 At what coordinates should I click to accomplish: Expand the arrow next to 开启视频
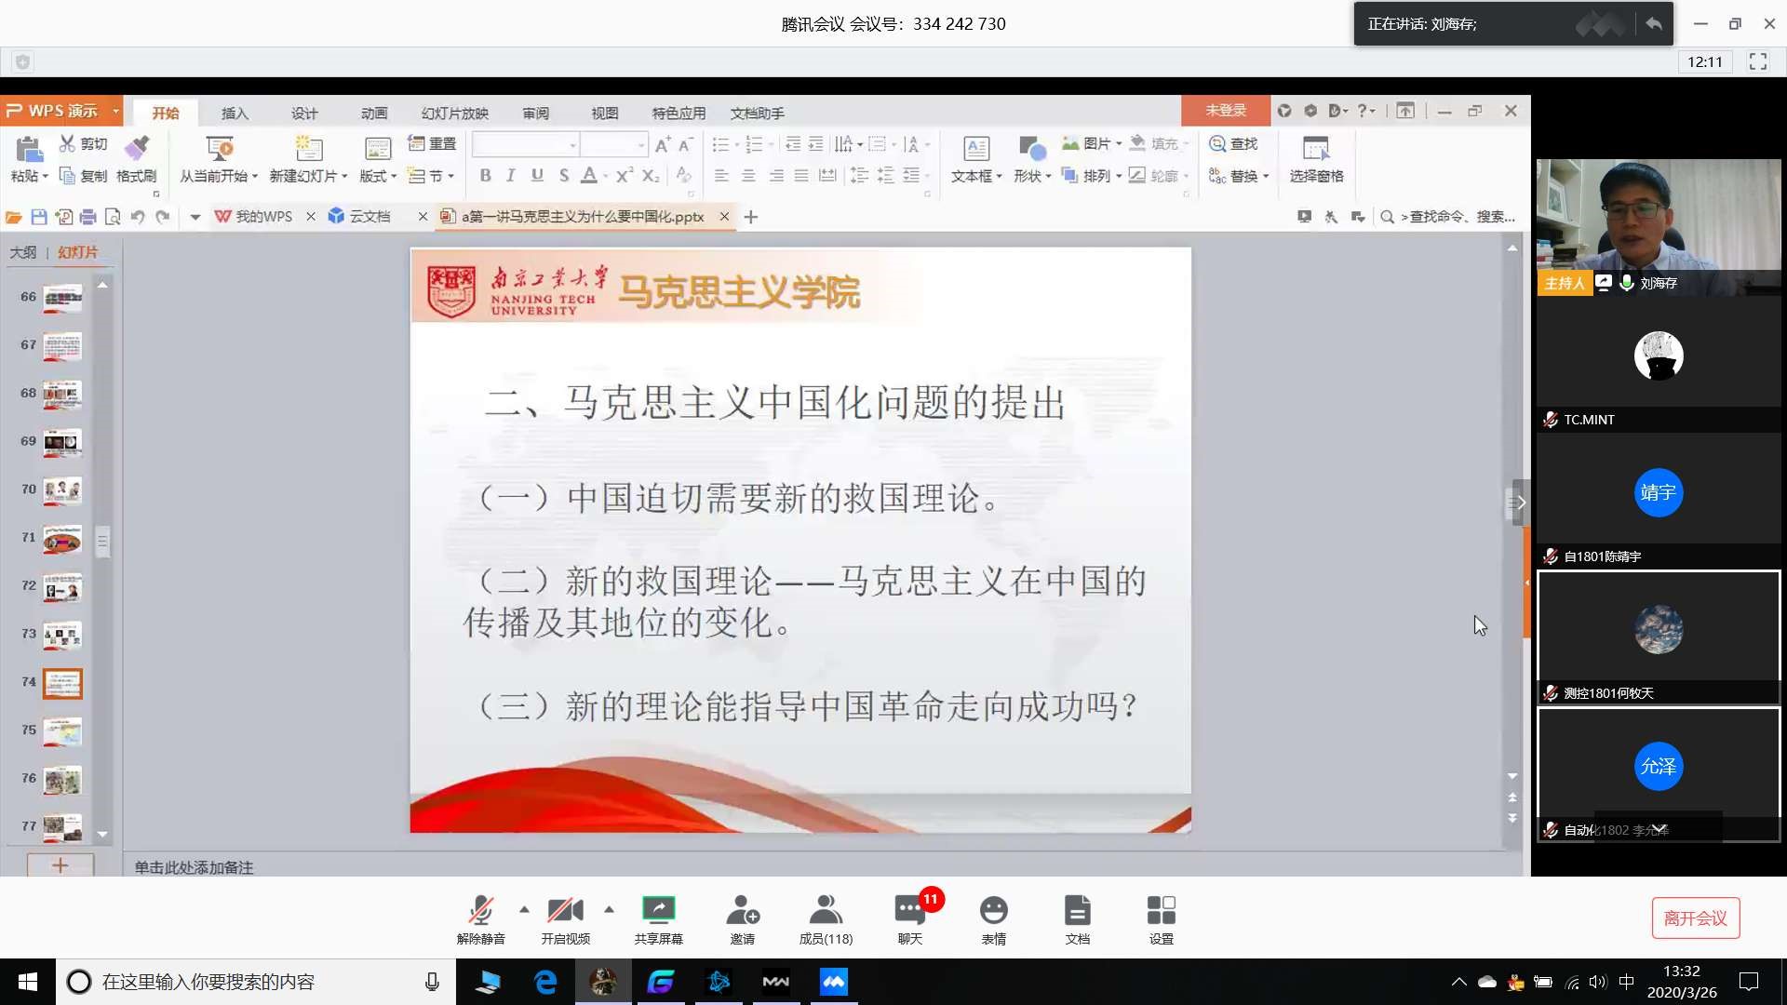[609, 909]
